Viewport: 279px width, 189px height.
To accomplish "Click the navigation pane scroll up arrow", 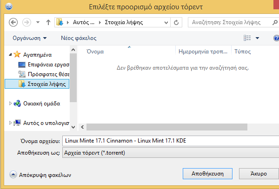I will click(73, 50).
